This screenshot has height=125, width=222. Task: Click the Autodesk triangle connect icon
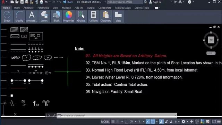coord(180,2)
